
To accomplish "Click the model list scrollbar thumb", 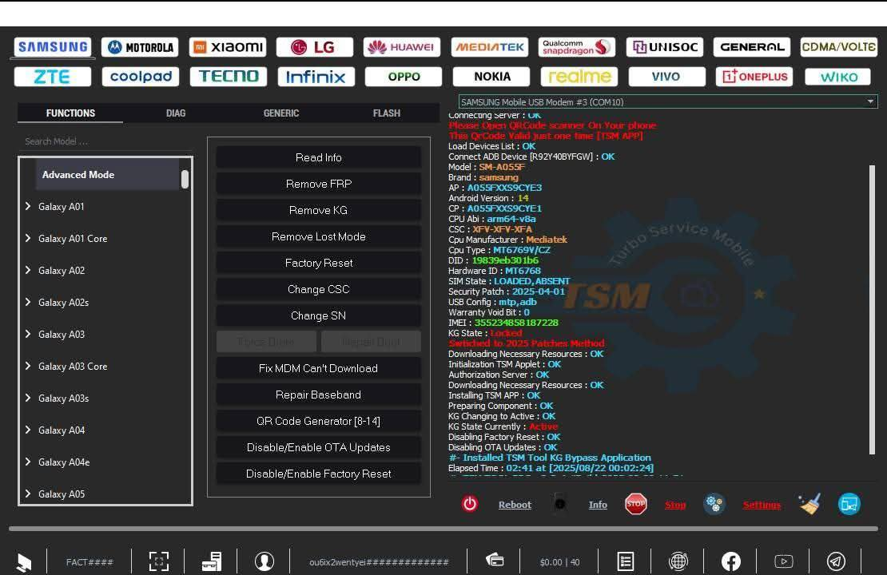I will tap(185, 179).
